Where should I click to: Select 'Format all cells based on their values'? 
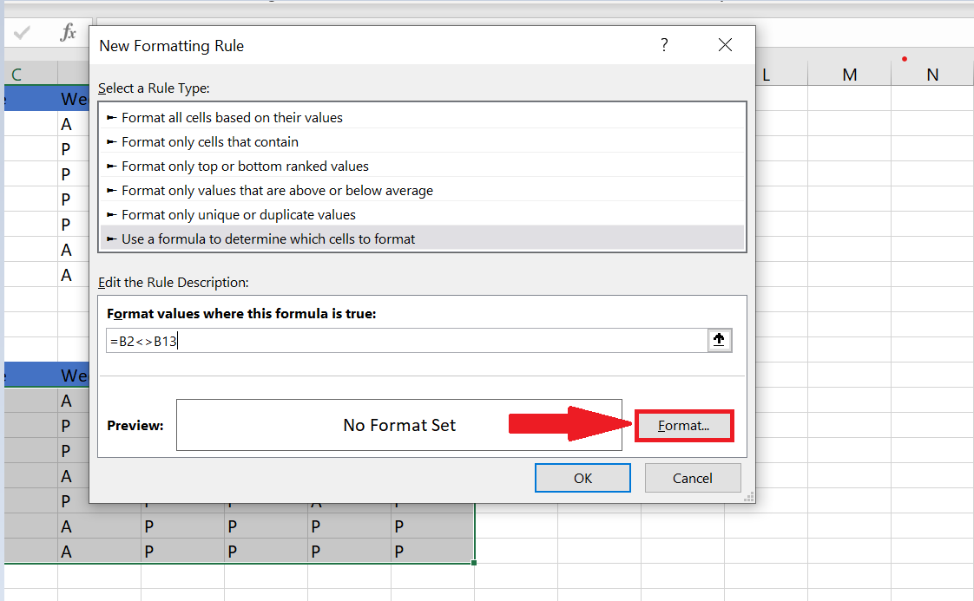tap(232, 117)
